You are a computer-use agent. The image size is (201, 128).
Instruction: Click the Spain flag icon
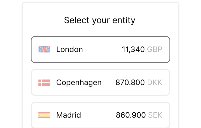coord(44,115)
